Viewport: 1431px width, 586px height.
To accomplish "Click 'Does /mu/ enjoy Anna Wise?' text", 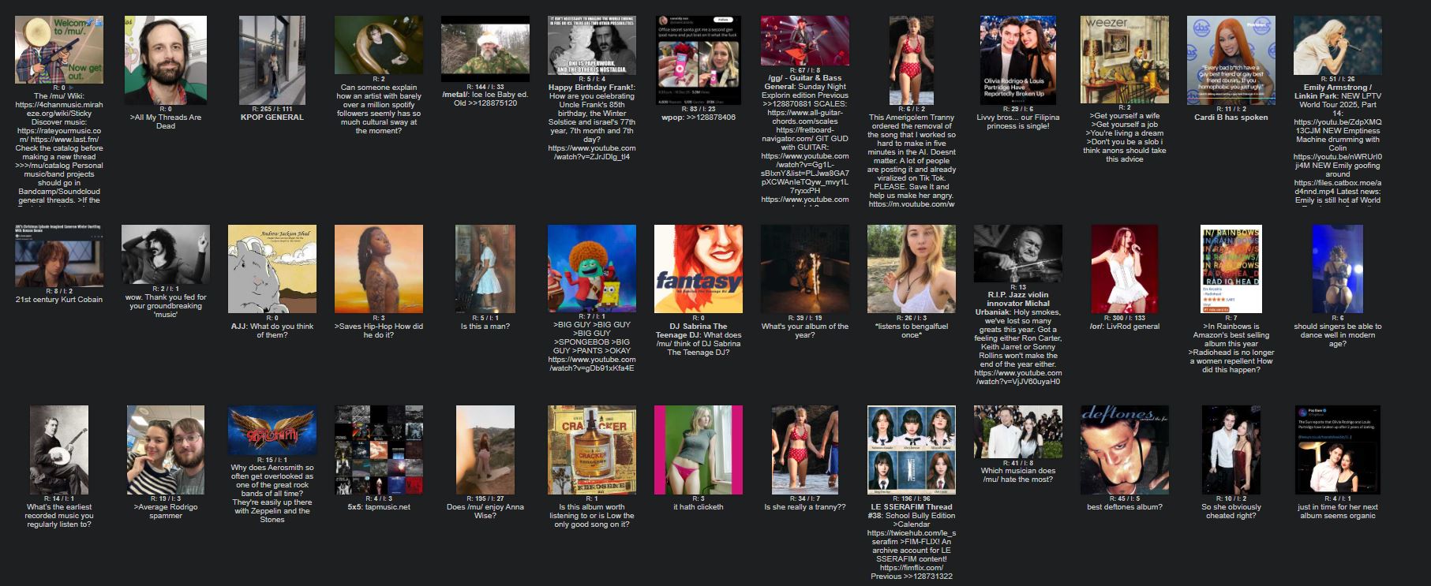I will [485, 511].
